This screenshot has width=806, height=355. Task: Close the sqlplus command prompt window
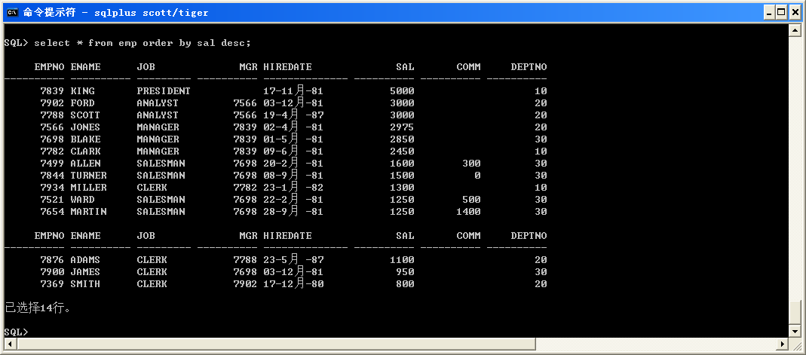click(795, 12)
